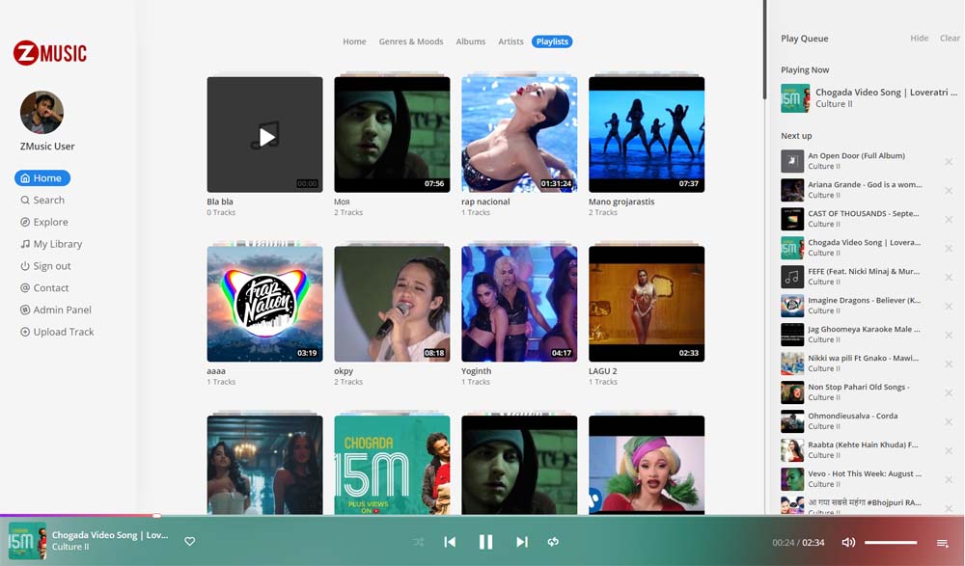
Task: Select Imagine Dragons - Believer in queue
Action: pos(864,300)
